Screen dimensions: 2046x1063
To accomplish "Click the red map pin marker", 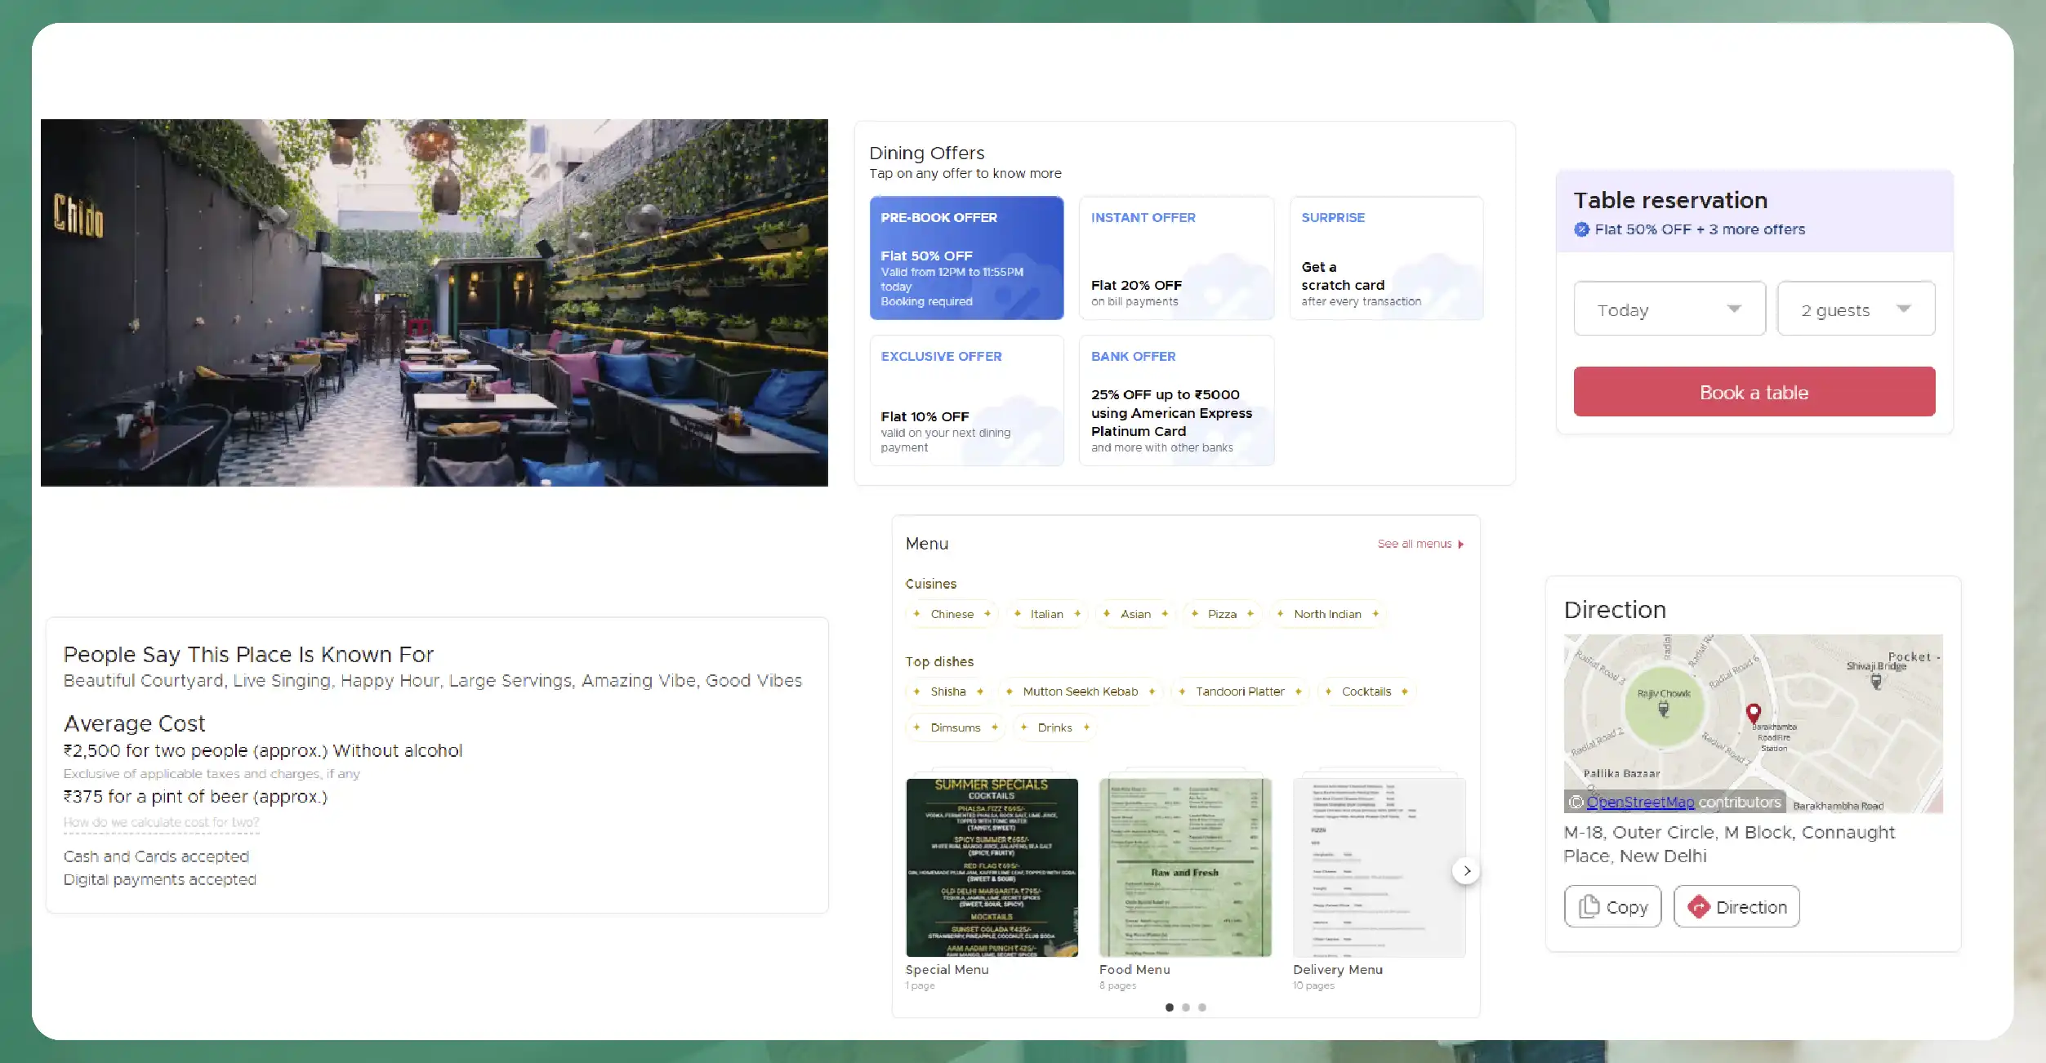I will pyautogui.click(x=1754, y=714).
